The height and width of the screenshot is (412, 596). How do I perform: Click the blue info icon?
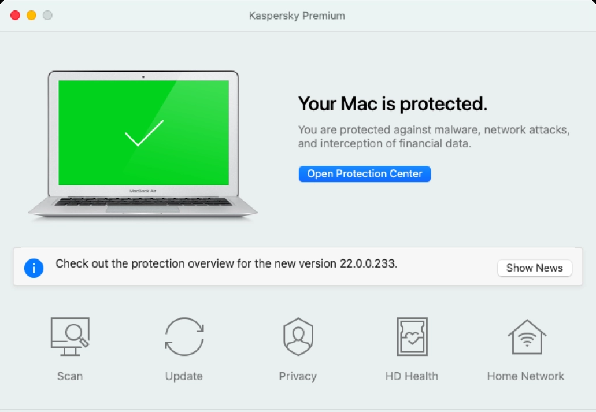tap(34, 268)
